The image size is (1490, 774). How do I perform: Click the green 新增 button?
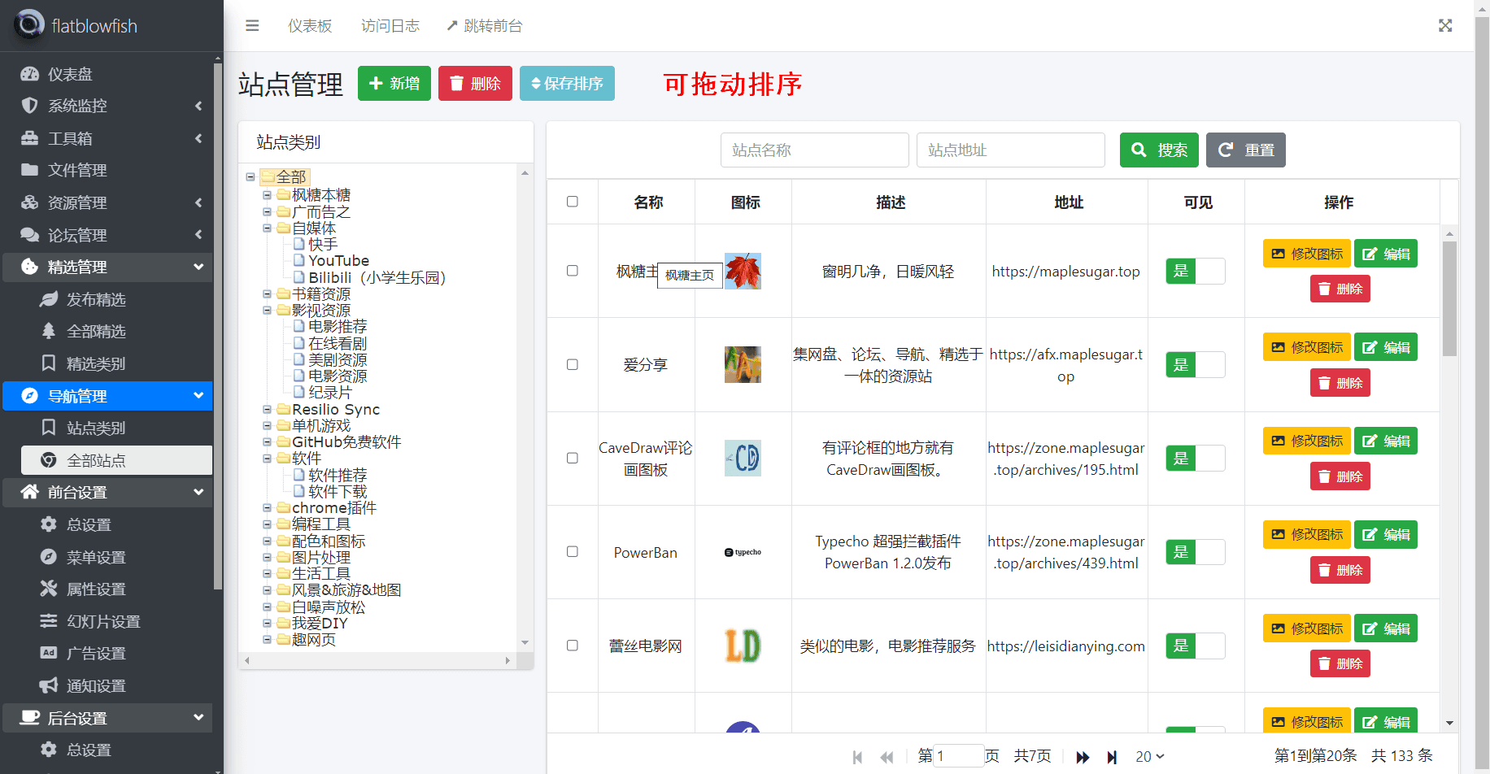tap(394, 83)
